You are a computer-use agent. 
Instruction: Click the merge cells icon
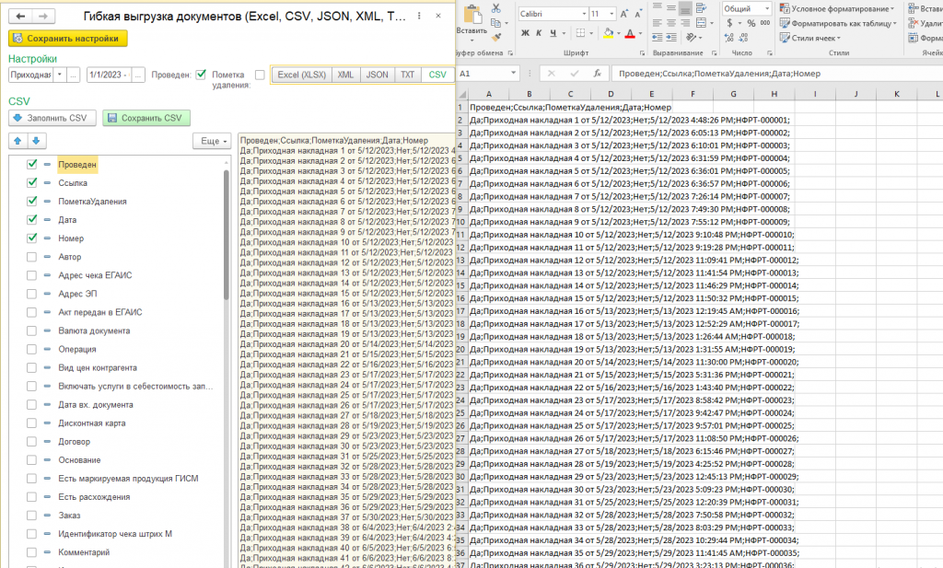pos(701,23)
